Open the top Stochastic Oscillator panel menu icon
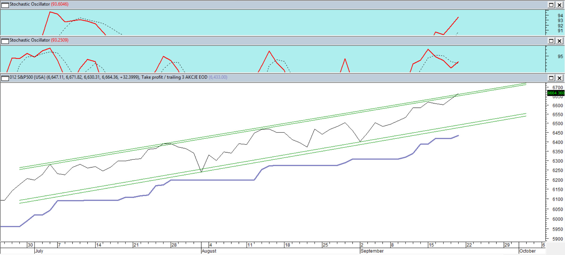565x255 pixels. (5, 5)
